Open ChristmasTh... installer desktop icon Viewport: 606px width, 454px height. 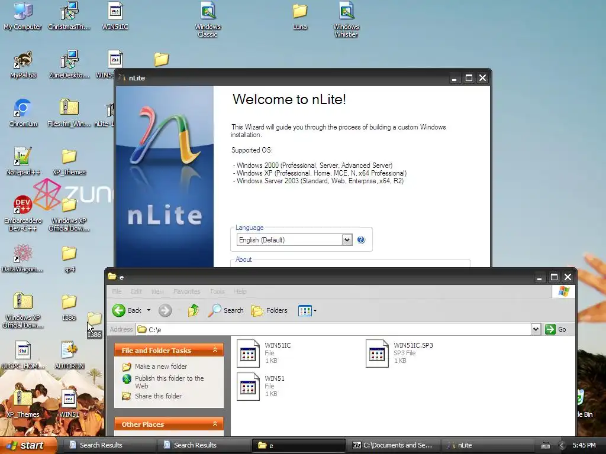(x=69, y=16)
